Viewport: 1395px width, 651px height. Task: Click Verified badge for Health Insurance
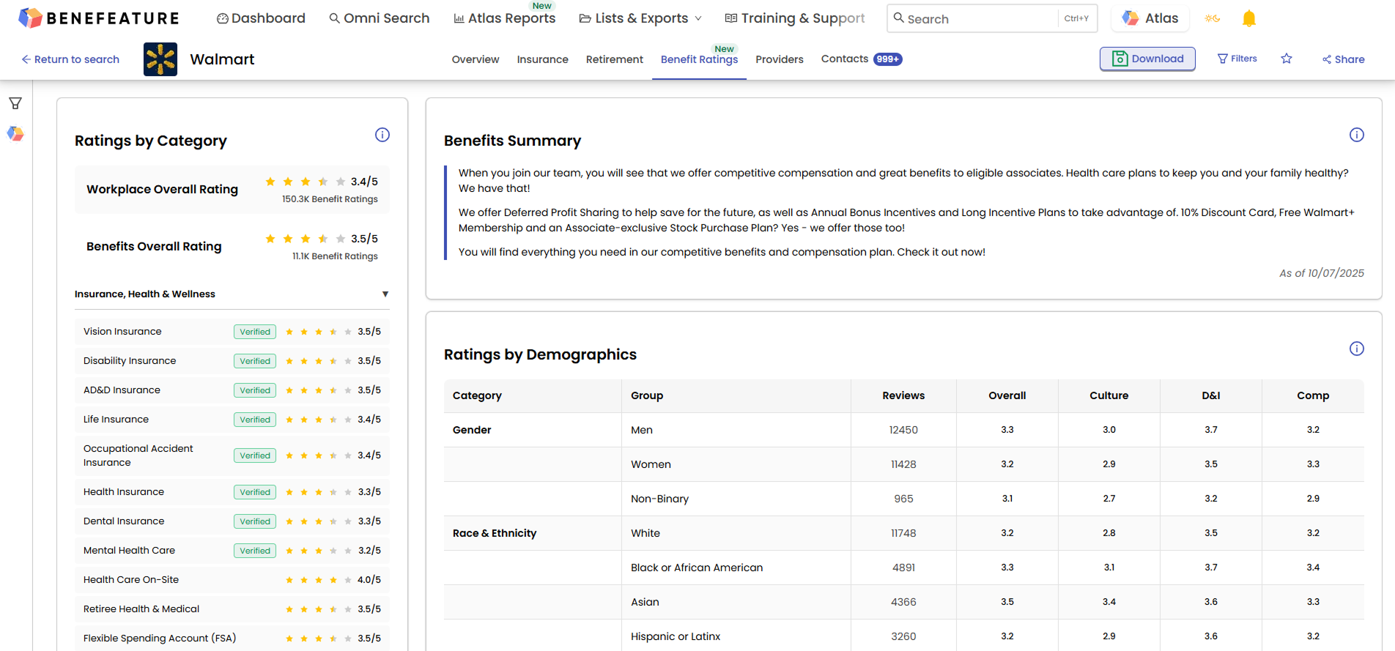click(255, 492)
